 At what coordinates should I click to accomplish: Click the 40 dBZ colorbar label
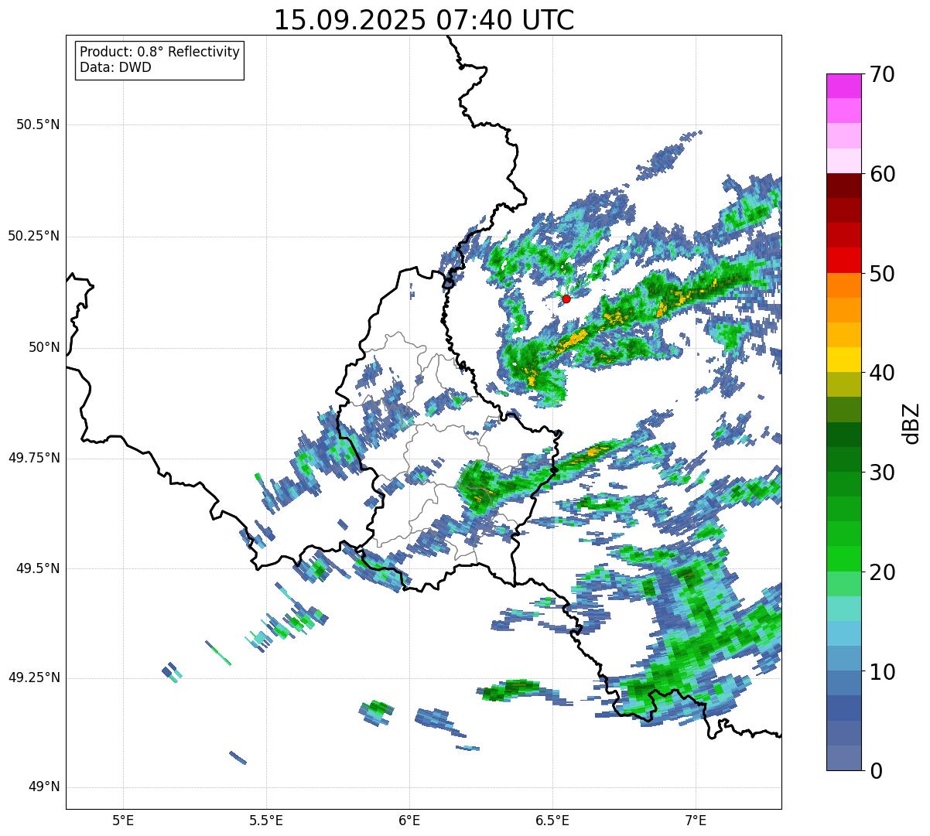(x=882, y=373)
